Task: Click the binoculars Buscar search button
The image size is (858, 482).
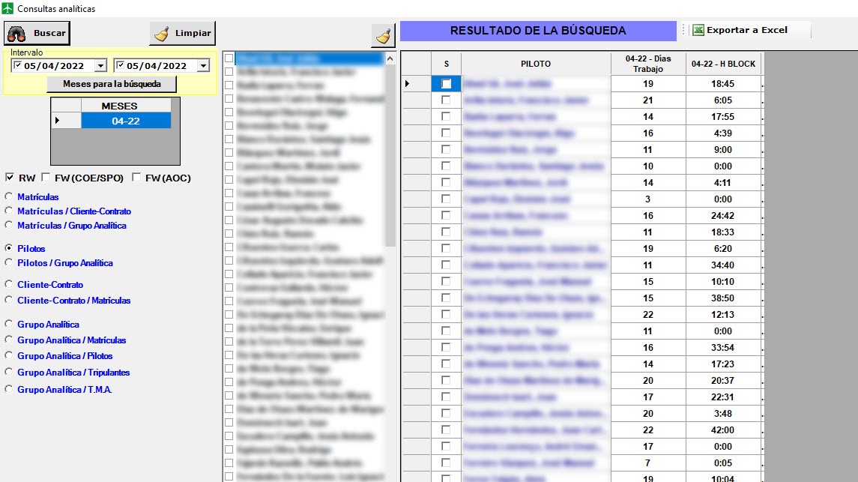Action: click(x=37, y=33)
